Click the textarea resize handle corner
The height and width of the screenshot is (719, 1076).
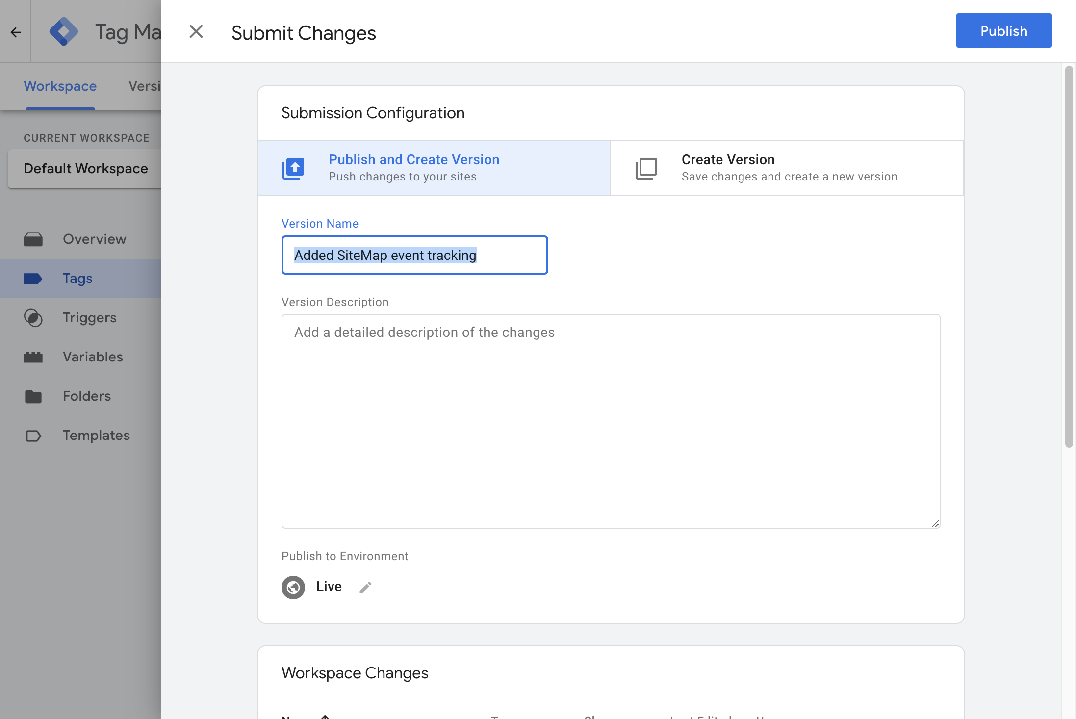[935, 524]
